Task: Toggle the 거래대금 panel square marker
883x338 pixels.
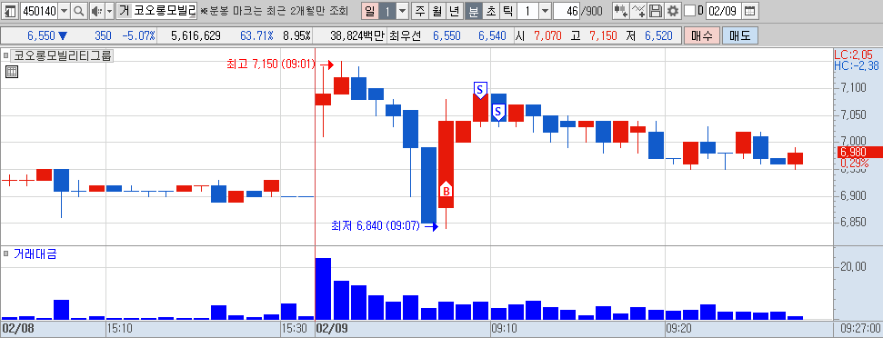Action: [5, 254]
